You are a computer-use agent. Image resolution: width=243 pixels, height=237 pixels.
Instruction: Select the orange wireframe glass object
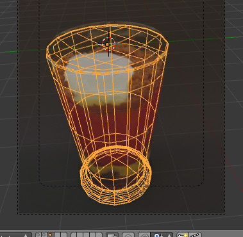tap(107, 115)
